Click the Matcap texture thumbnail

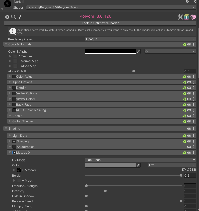19,170
